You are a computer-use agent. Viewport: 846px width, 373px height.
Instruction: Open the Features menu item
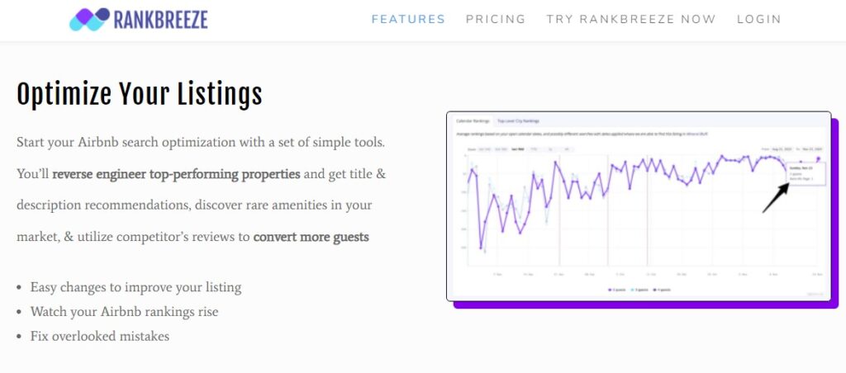[408, 20]
